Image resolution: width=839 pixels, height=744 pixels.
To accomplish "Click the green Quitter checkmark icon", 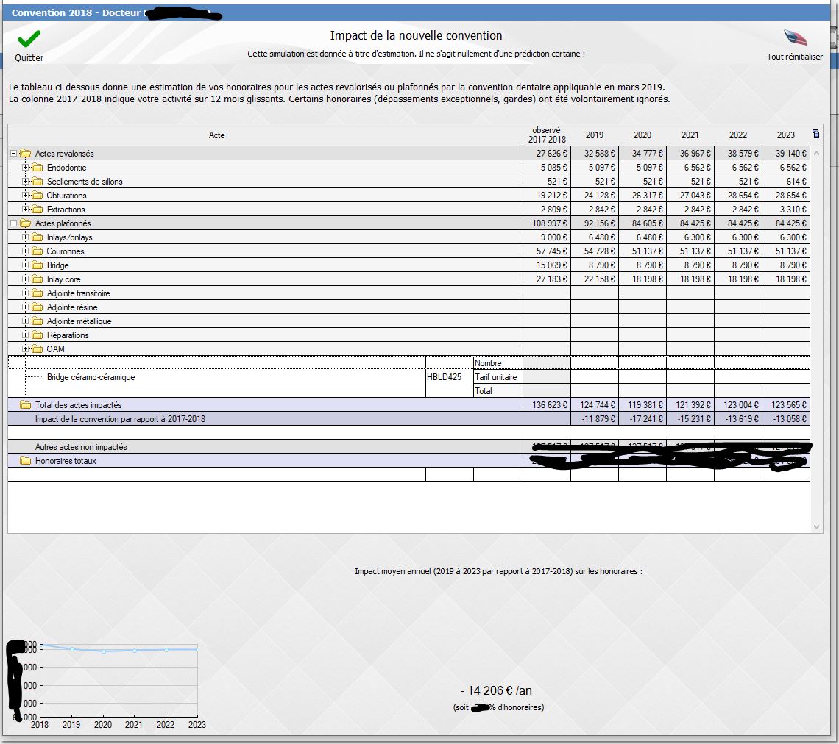I will point(29,39).
